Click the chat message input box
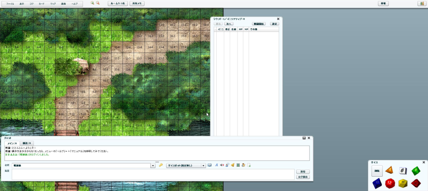 (153, 174)
